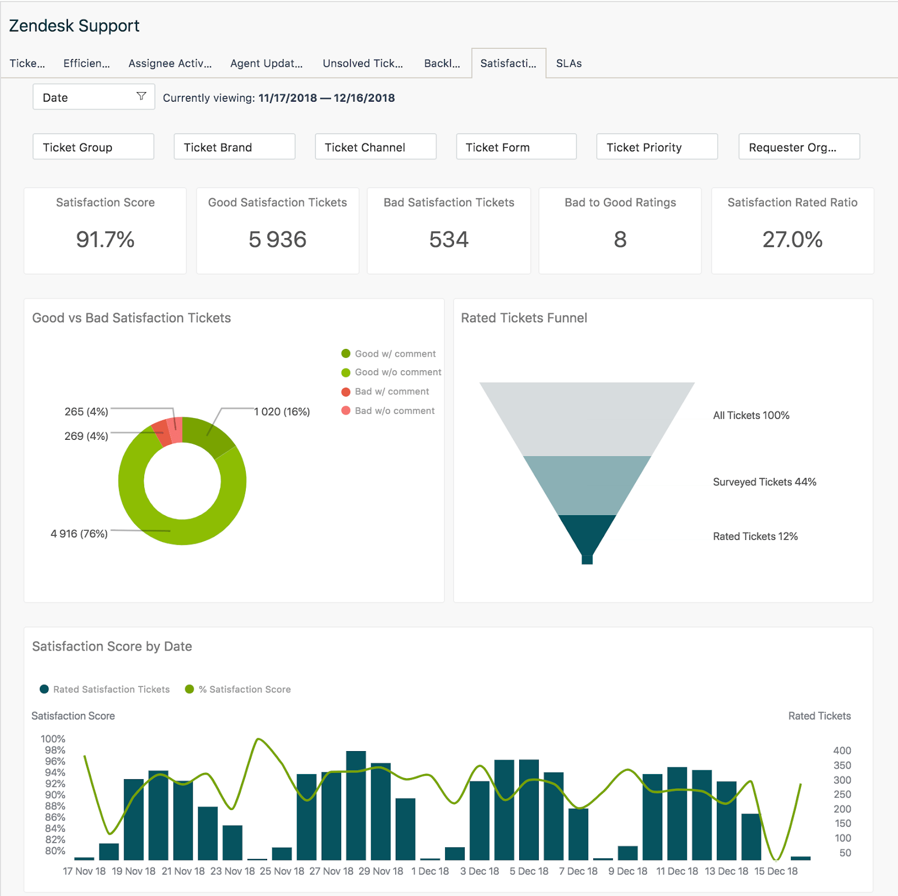
Task: Click the All Tickets funnel section
Action: point(587,419)
